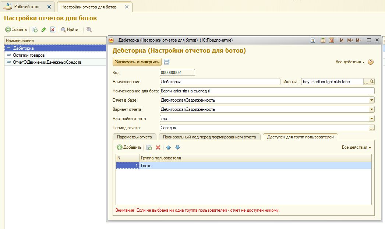
Task: Click the Группа пользователя column header
Action: pos(255,158)
